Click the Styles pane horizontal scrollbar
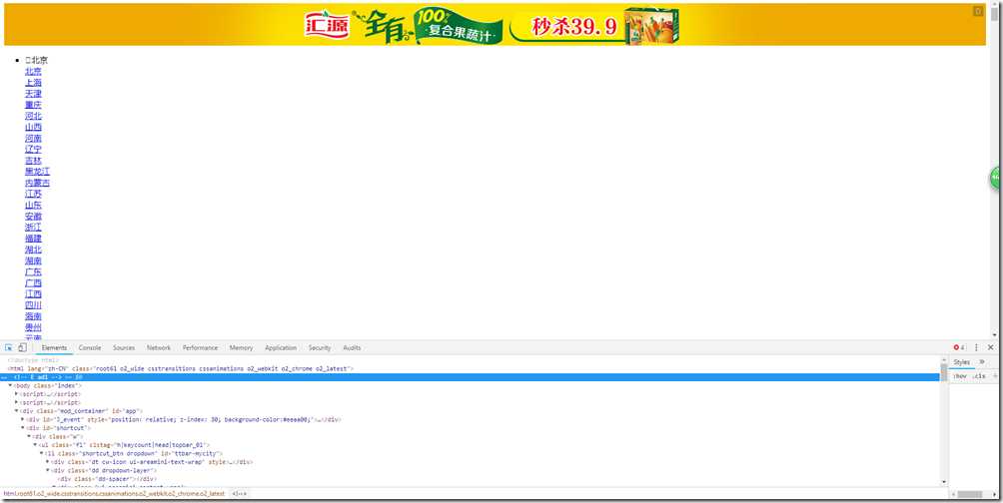 tap(974, 495)
